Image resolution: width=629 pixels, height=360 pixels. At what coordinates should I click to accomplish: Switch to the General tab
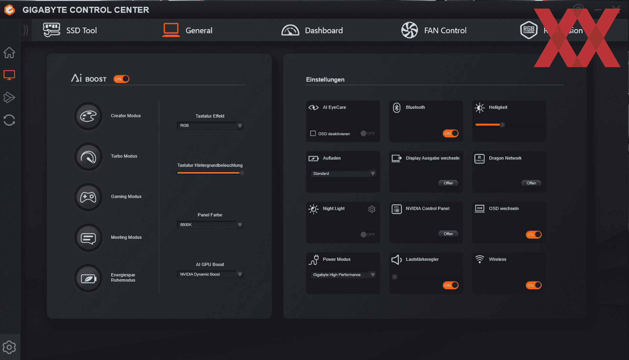[x=187, y=30]
